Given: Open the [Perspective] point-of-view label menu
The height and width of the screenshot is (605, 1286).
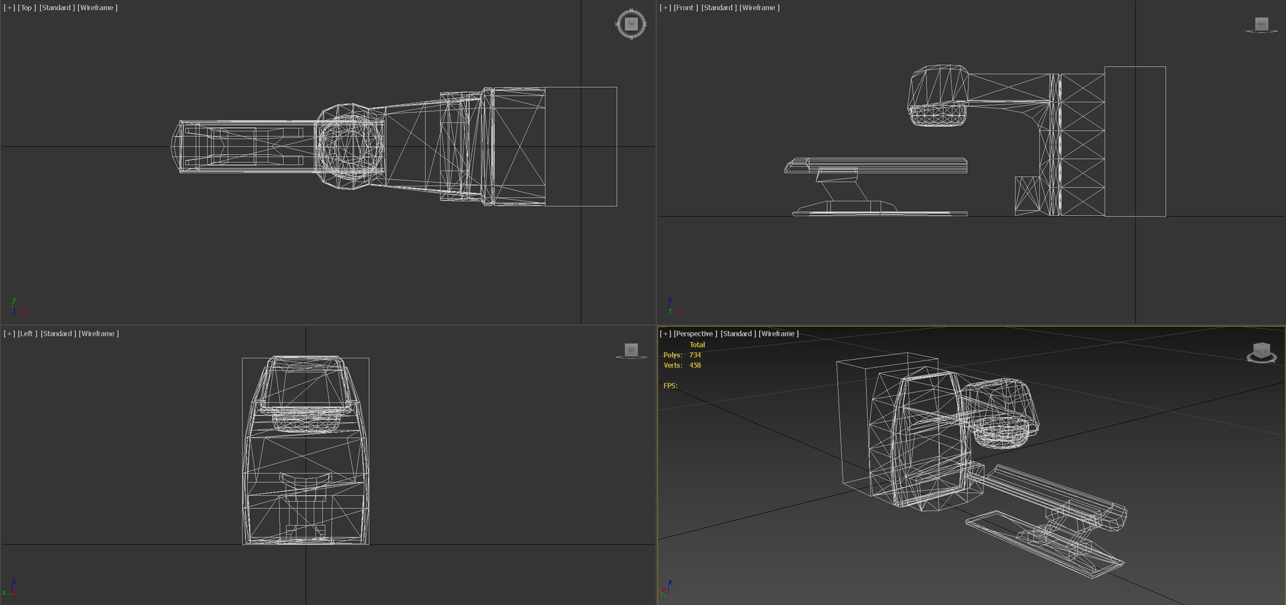Looking at the screenshot, I should pos(695,334).
